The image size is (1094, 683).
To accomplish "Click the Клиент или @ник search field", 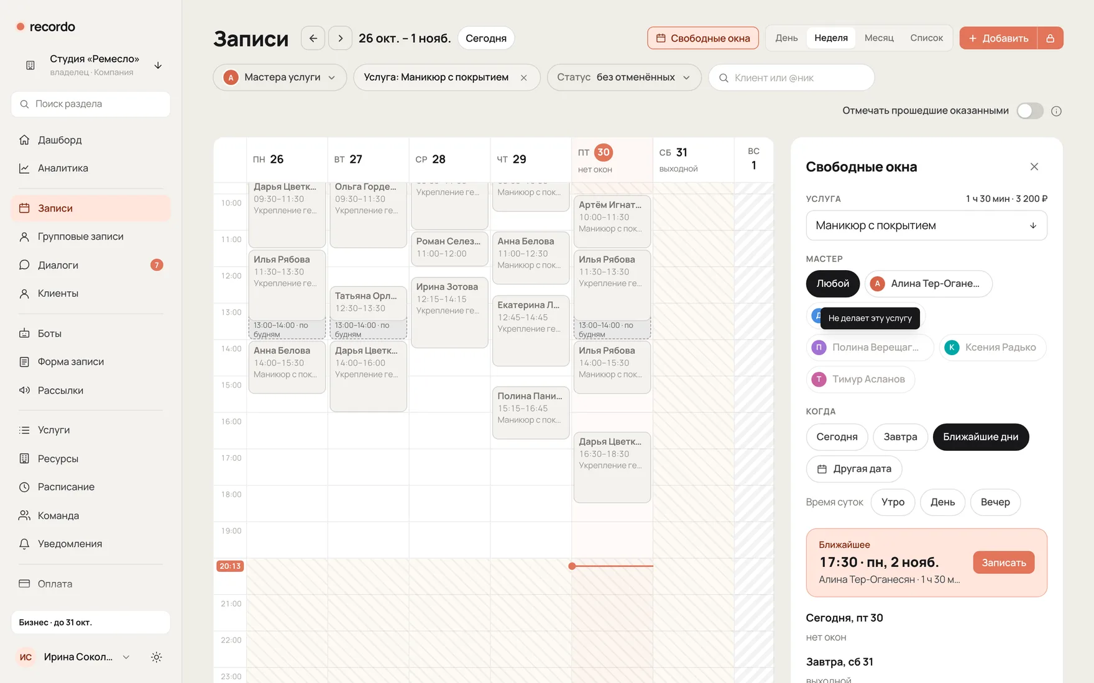I will [791, 78].
